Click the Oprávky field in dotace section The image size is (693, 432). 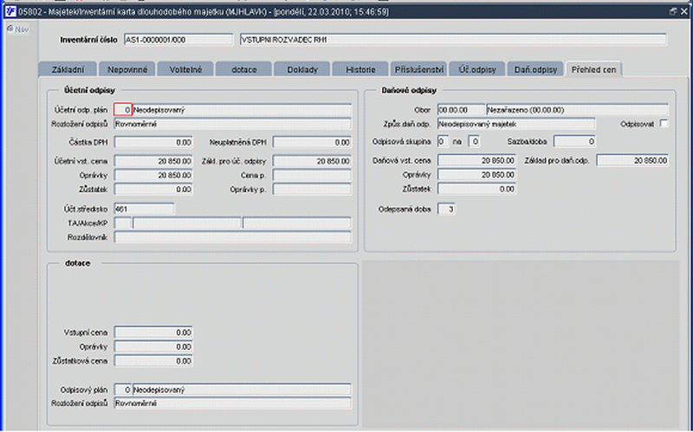pyautogui.click(x=153, y=347)
